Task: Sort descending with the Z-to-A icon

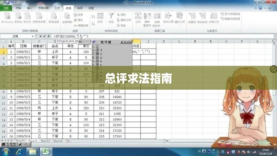Action: (93, 23)
